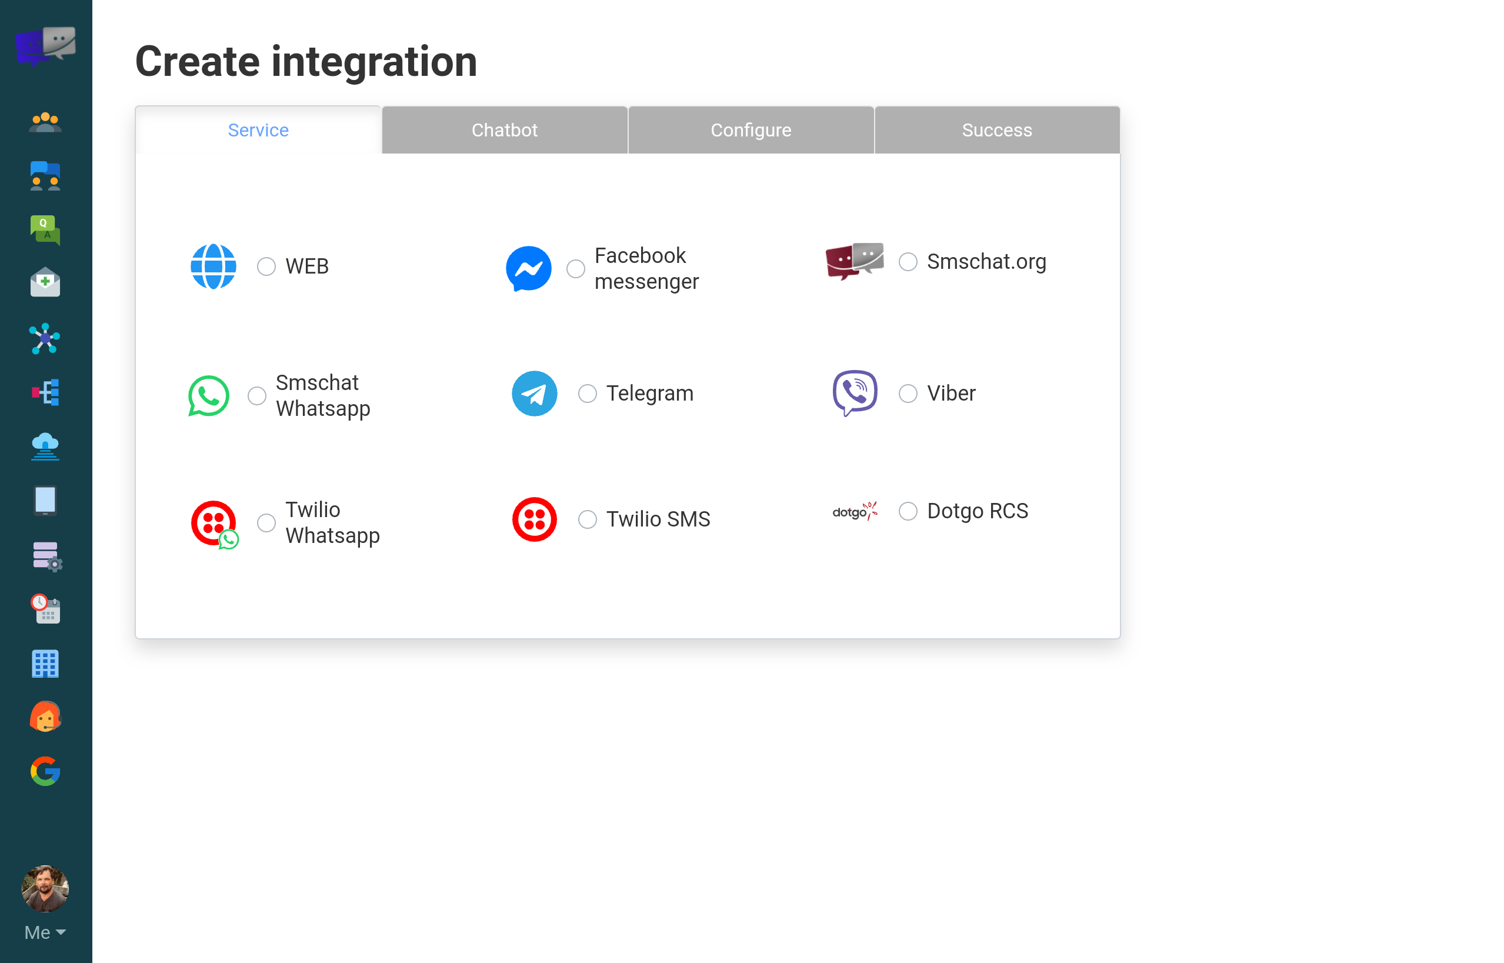This screenshot has height=963, width=1504.
Task: Open the clock calendar schedule icon
Action: (x=46, y=609)
